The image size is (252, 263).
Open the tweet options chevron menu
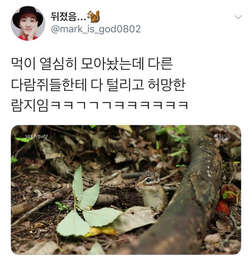click(238, 17)
